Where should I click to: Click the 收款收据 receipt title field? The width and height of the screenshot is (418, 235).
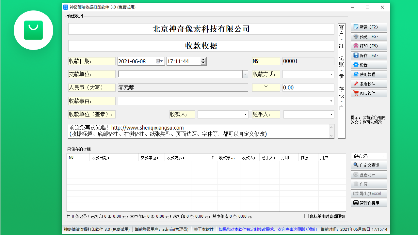201,46
